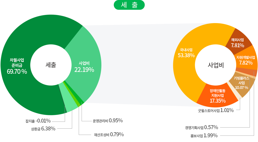The width and height of the screenshot is (258, 142).
Task: Click the 세출 center label of left donut
Action: 51,65
